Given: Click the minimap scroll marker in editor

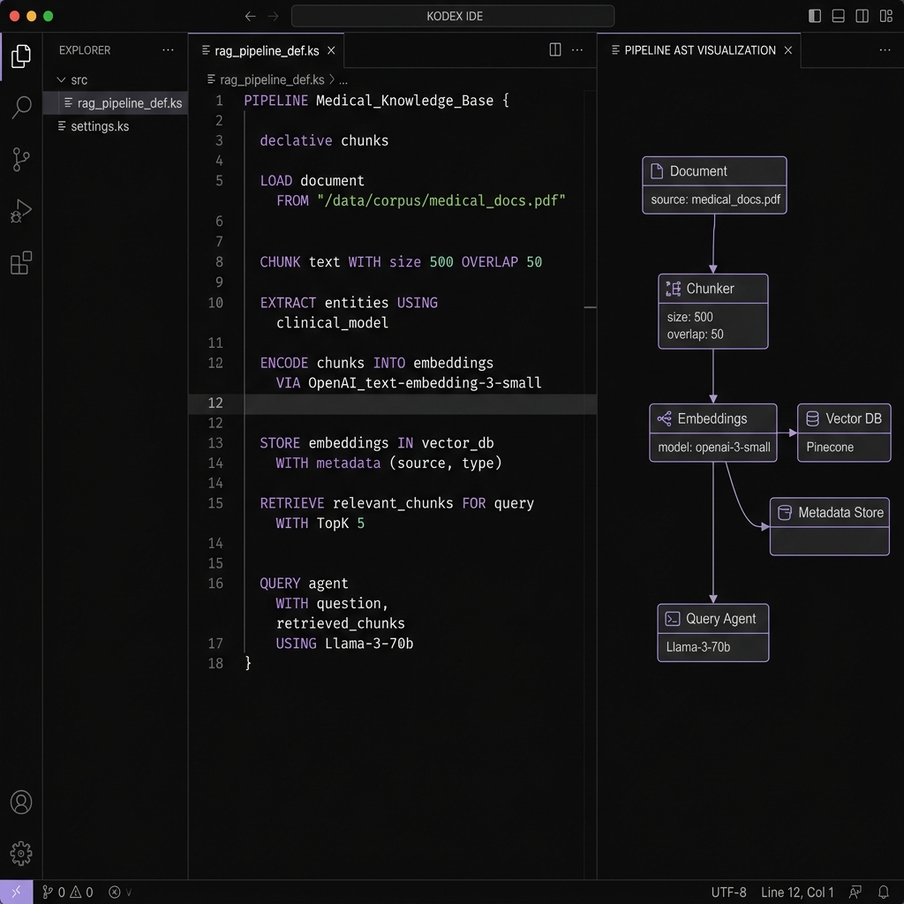Looking at the screenshot, I should [590, 307].
